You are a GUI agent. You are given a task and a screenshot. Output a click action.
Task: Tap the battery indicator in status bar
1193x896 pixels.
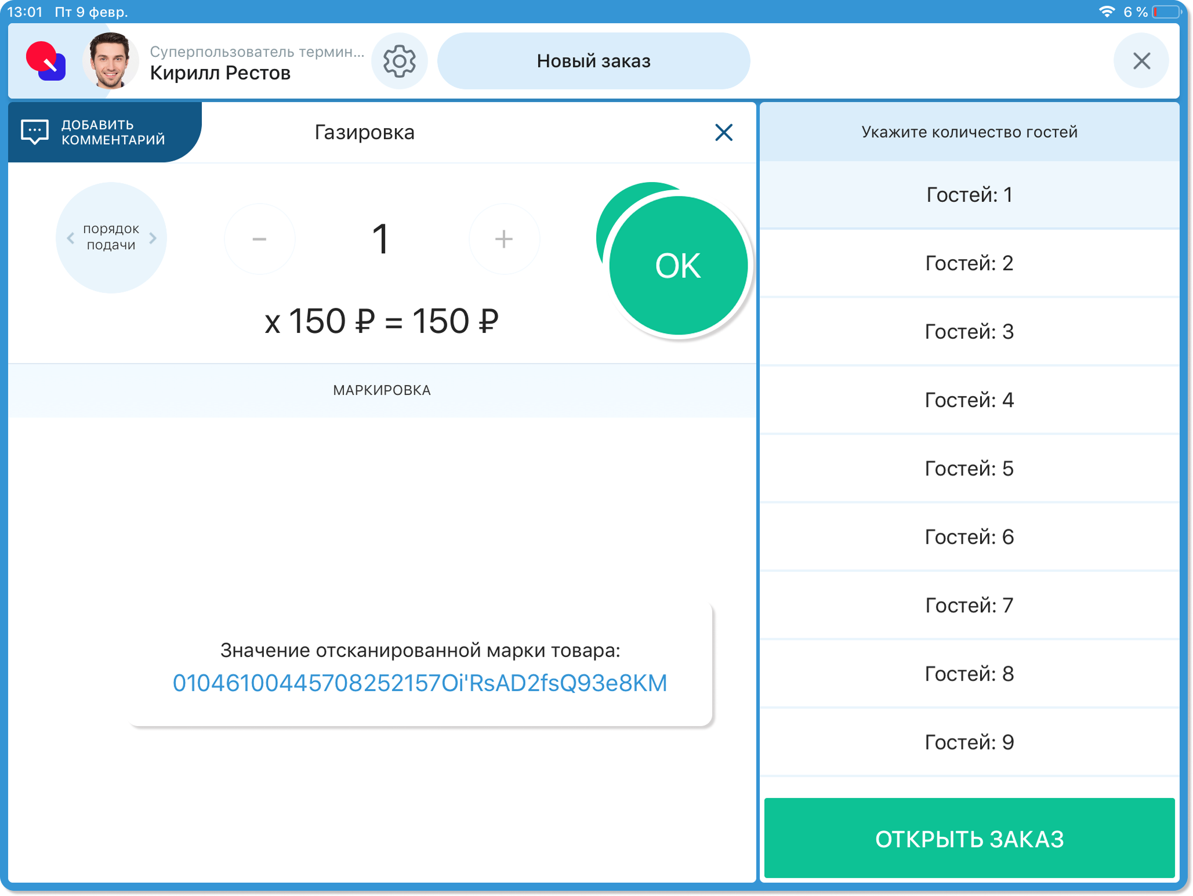1166,12
